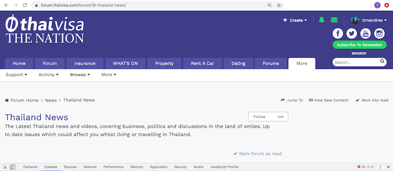Switch to DevTools Application tab
393x171 pixels.
[x=159, y=167]
